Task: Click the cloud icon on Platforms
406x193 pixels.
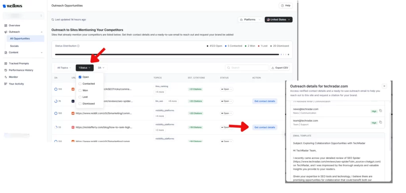Action: coord(241,19)
